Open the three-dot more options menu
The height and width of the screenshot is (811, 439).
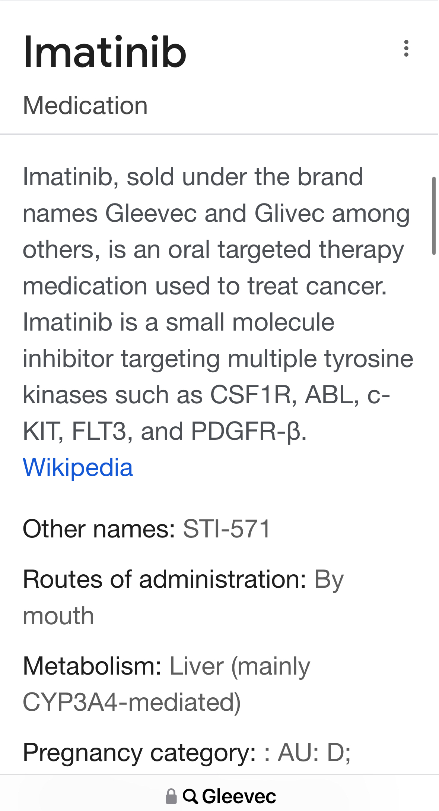point(406,48)
